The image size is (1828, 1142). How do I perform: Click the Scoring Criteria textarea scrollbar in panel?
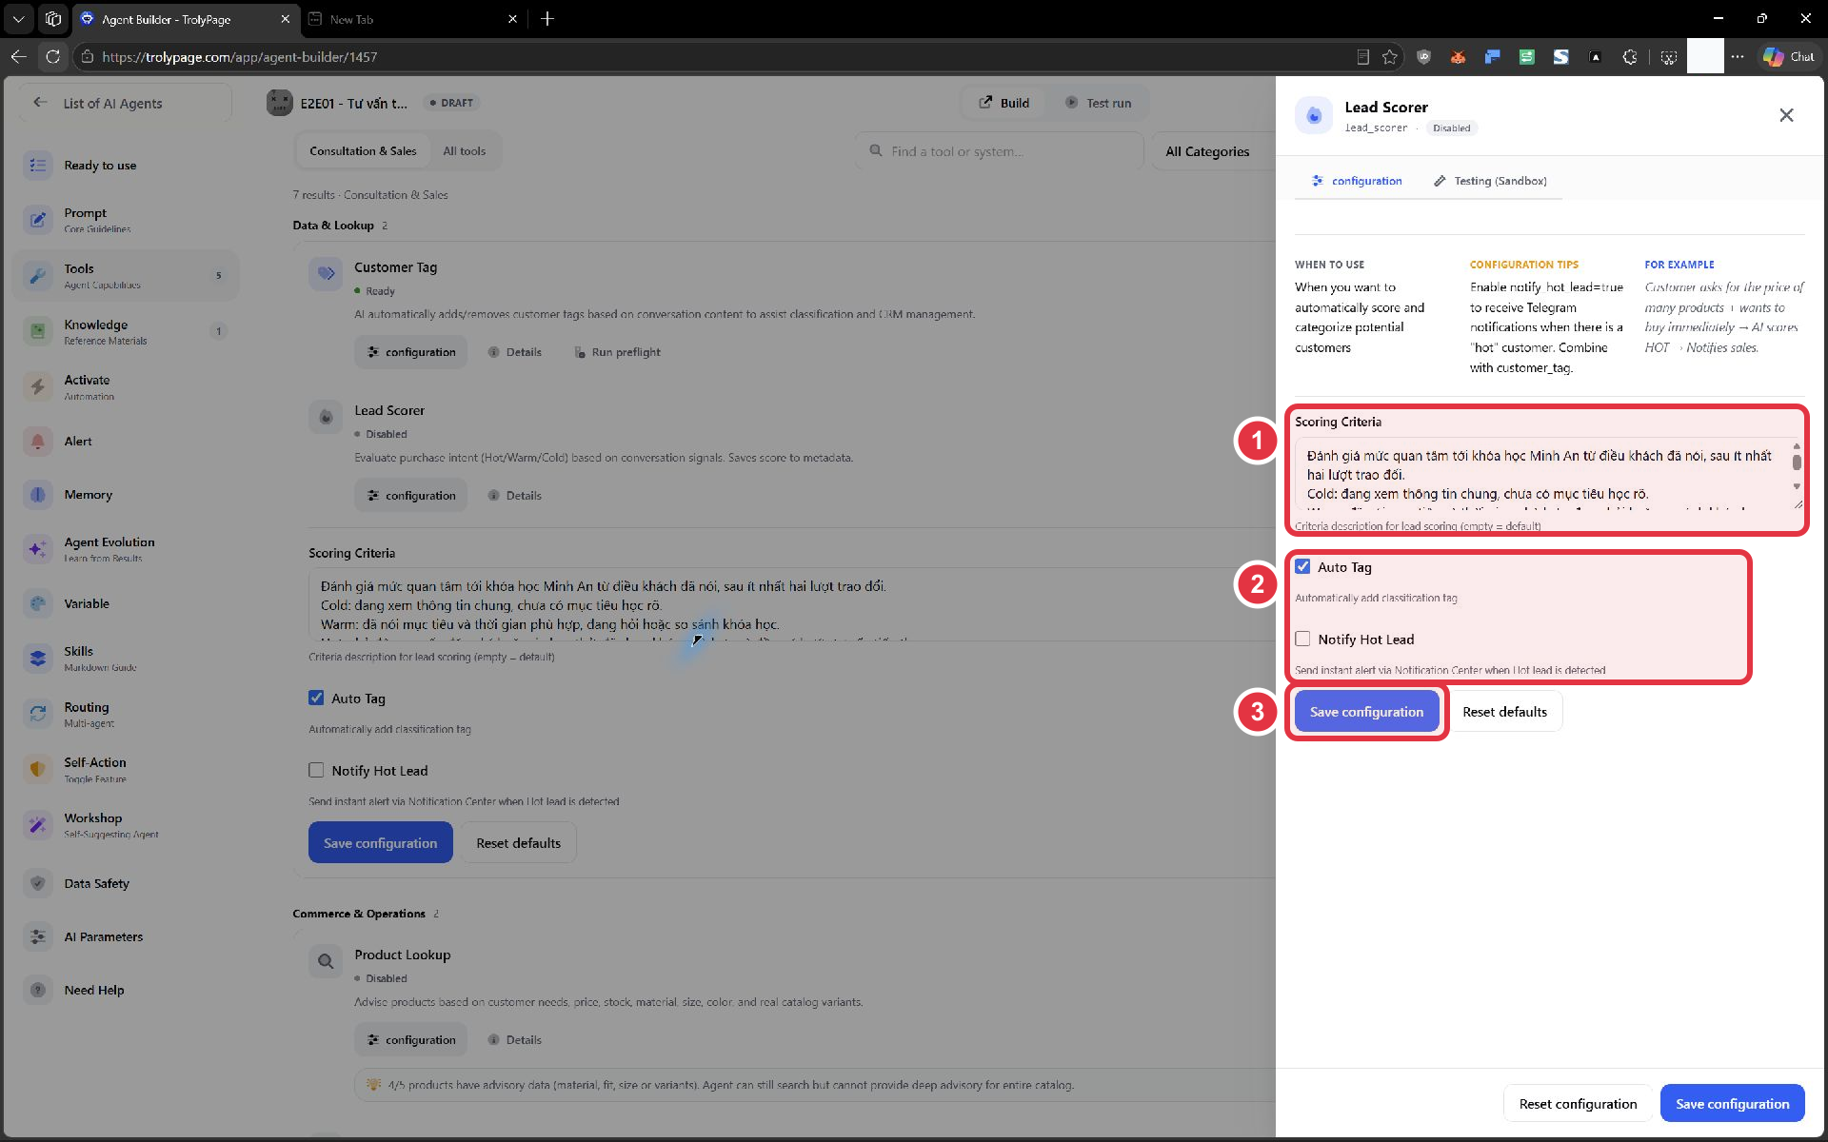pos(1797,463)
